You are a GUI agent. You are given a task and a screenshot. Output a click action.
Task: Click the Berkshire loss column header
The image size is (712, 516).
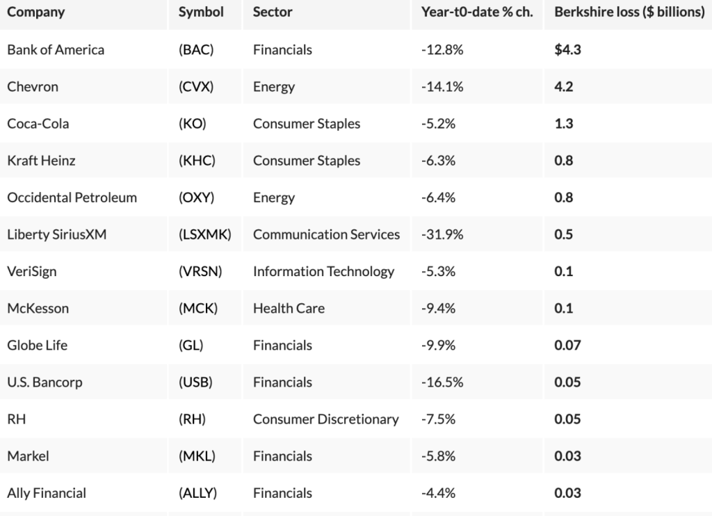[629, 12]
